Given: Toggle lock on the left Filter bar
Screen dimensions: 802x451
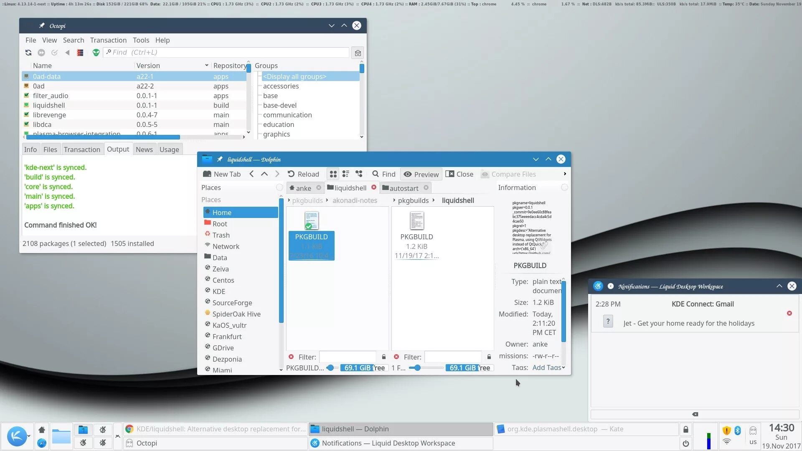Looking at the screenshot, I should pyautogui.click(x=384, y=357).
